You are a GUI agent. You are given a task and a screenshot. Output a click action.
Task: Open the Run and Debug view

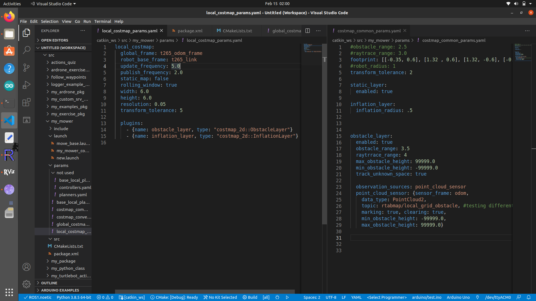(27, 85)
